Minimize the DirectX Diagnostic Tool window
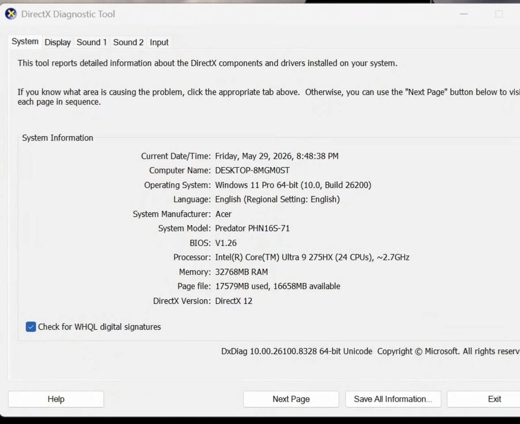 click(463, 14)
